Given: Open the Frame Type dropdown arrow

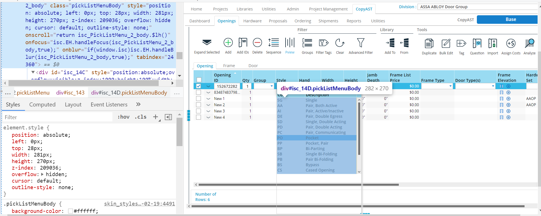Looking at the screenshot, I should (x=450, y=86).
